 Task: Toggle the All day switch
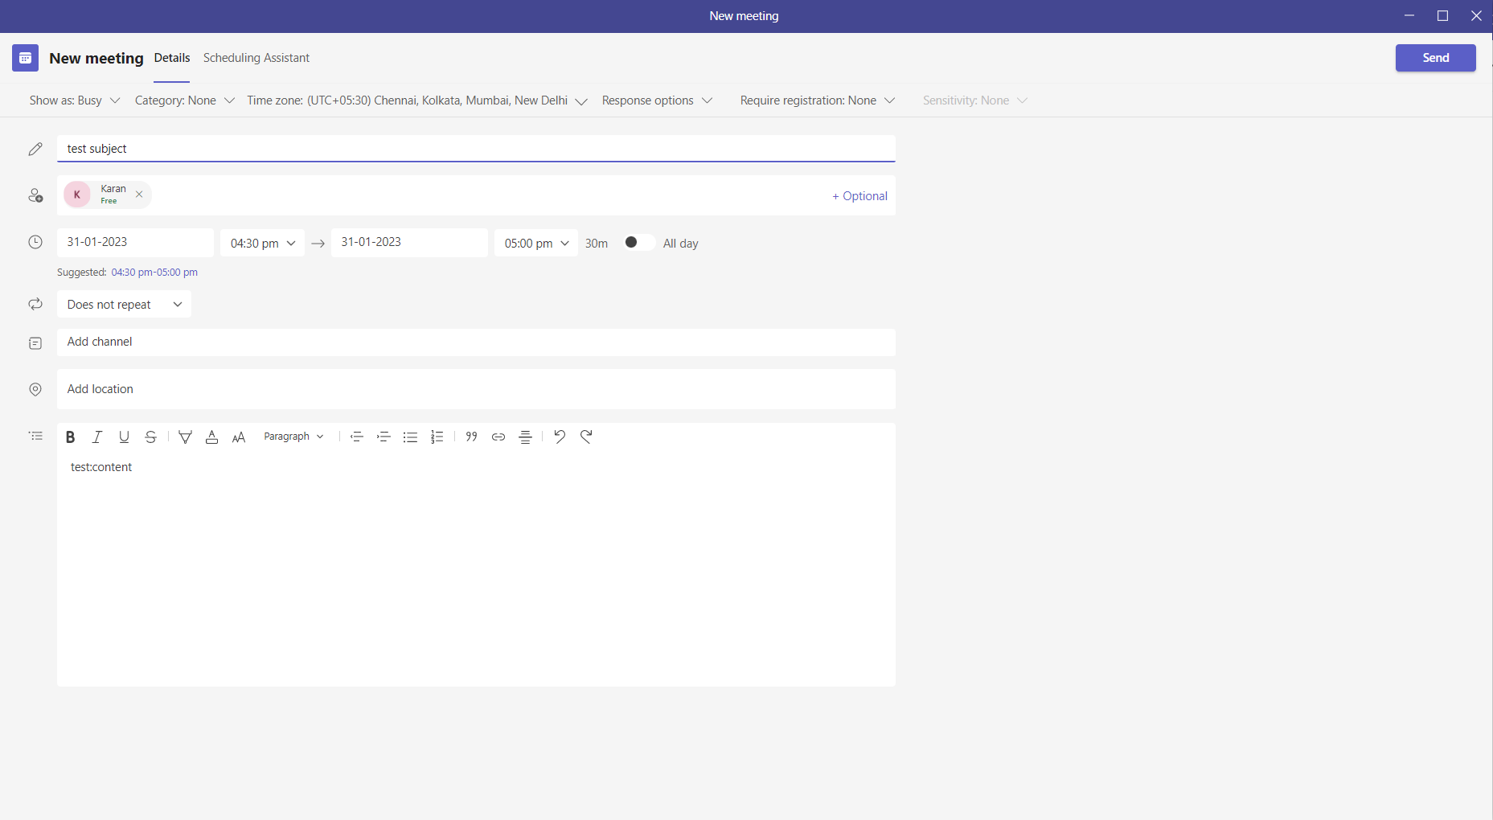tap(639, 243)
